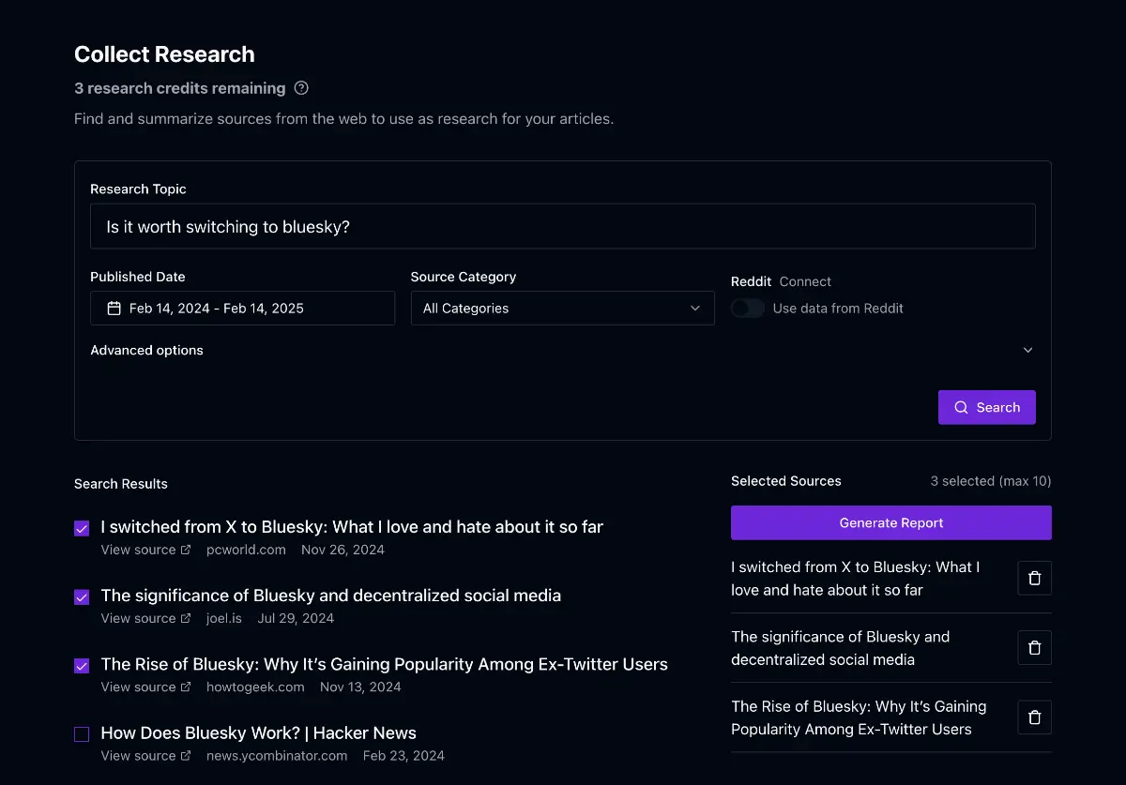This screenshot has width=1126, height=785.
Task: Uncheck 'The Rise of Bluesky' result checkbox
Action: click(82, 666)
